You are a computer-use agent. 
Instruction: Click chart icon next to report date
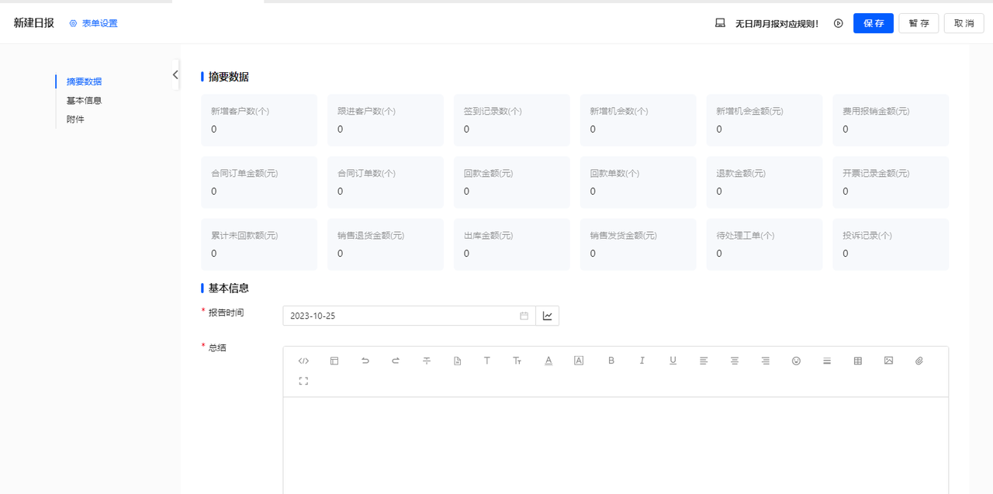548,316
